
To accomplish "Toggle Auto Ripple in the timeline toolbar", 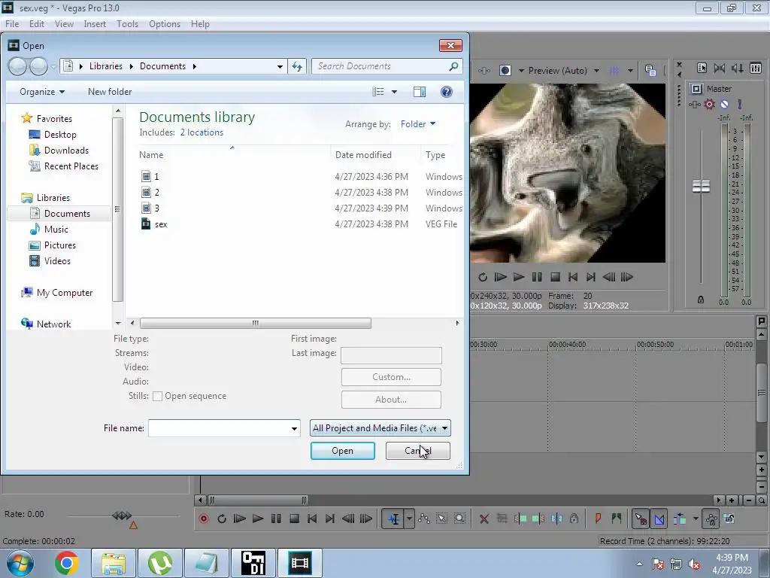I will [x=680, y=519].
